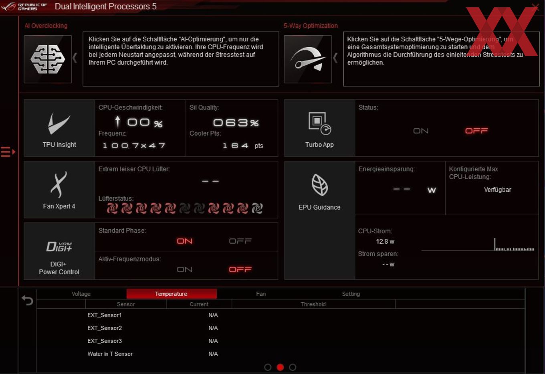Open EPU Guidance leaf icon
Viewport: 545px width, 374px height.
click(319, 185)
